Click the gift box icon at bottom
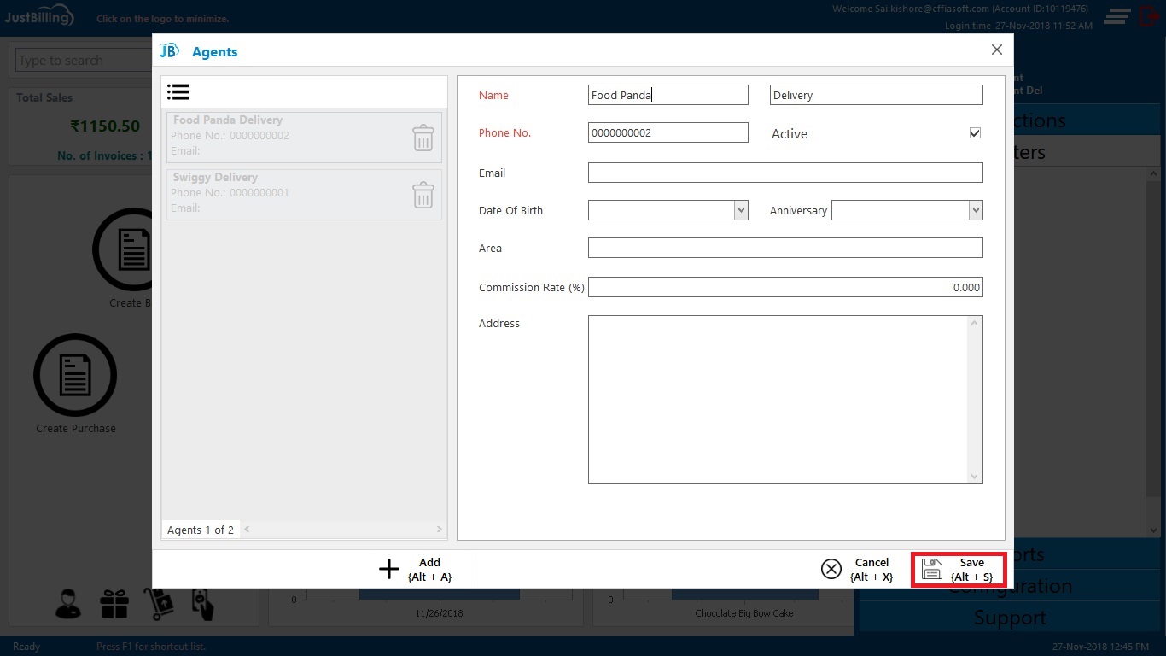 tap(114, 604)
